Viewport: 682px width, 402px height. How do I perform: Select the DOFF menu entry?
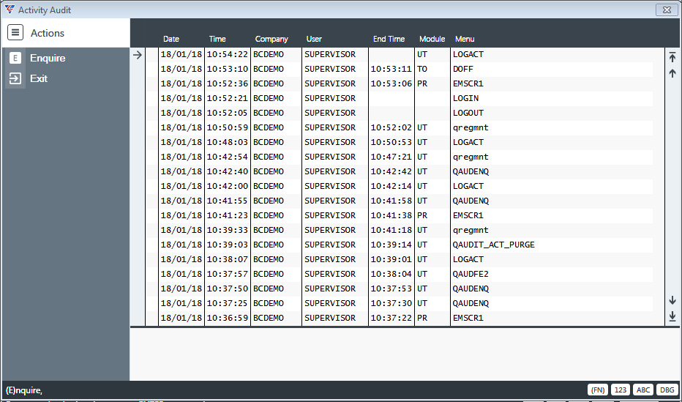[x=462, y=69]
